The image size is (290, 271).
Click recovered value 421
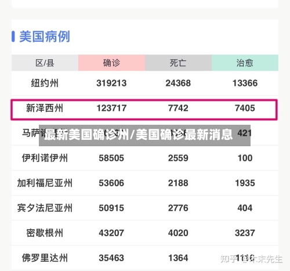coord(245,133)
